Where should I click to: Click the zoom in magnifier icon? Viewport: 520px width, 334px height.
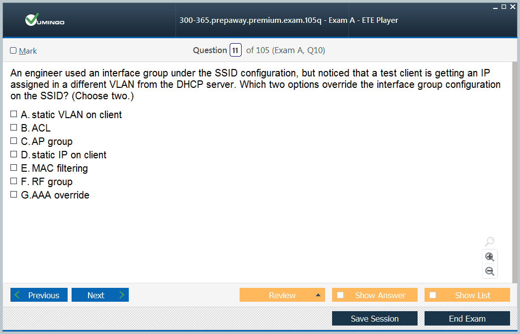490,257
